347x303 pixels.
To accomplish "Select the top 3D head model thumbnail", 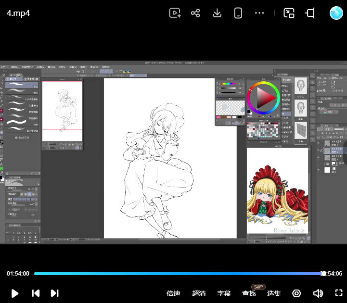I will (300, 86).
